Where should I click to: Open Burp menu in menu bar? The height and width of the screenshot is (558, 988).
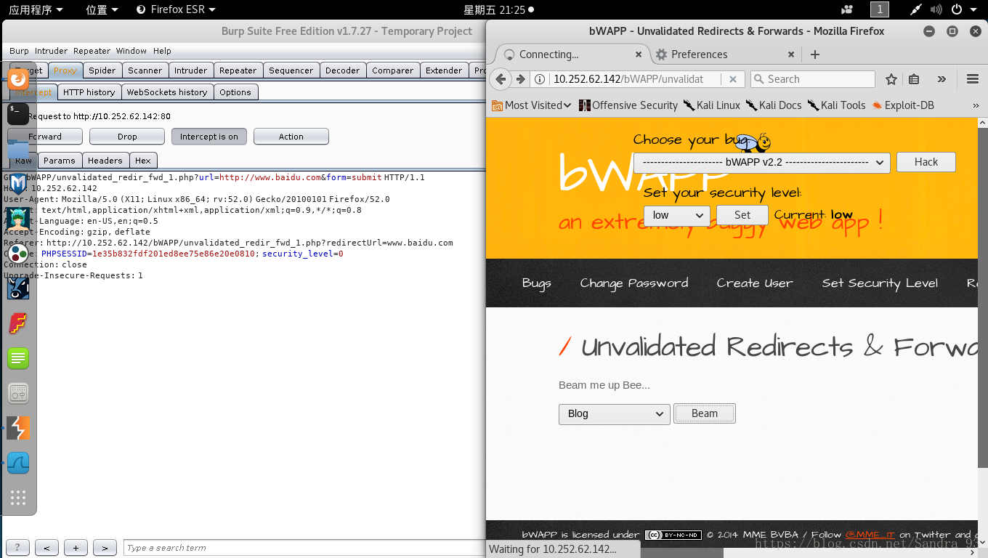[x=19, y=51]
